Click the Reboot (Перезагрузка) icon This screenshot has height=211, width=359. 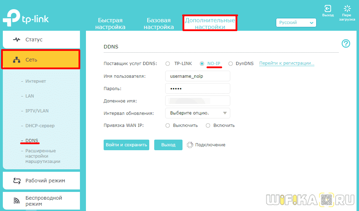point(347,8)
